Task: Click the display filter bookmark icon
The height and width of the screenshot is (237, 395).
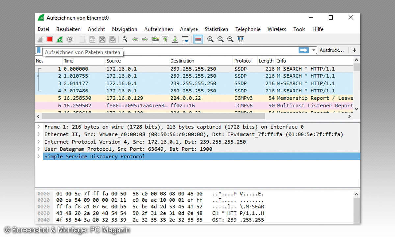Action: click(39, 50)
